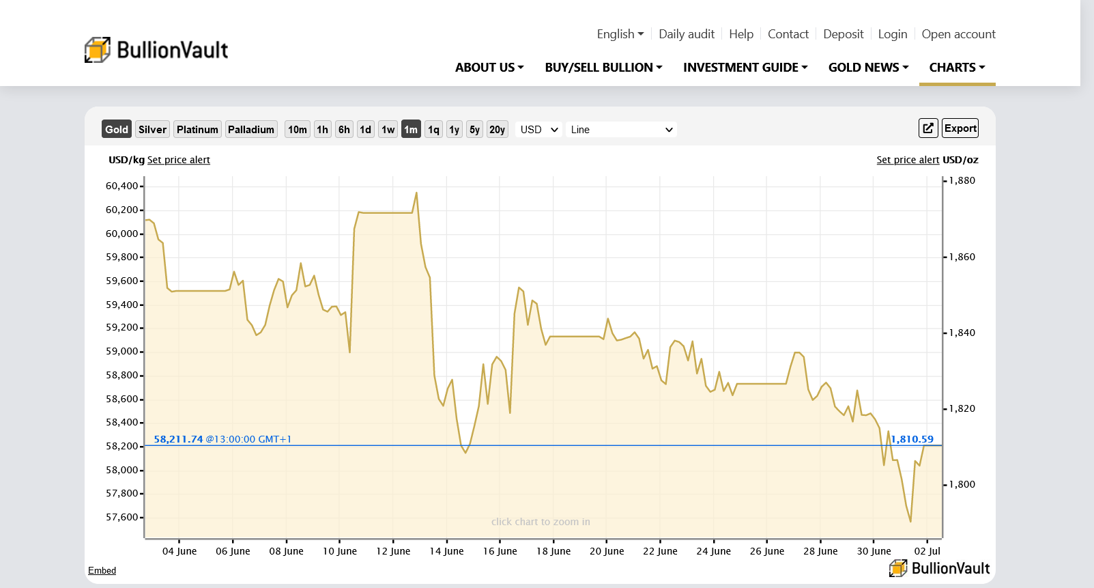This screenshot has height=588, width=1094.
Task: Set chart range to 20y
Action: click(x=497, y=129)
